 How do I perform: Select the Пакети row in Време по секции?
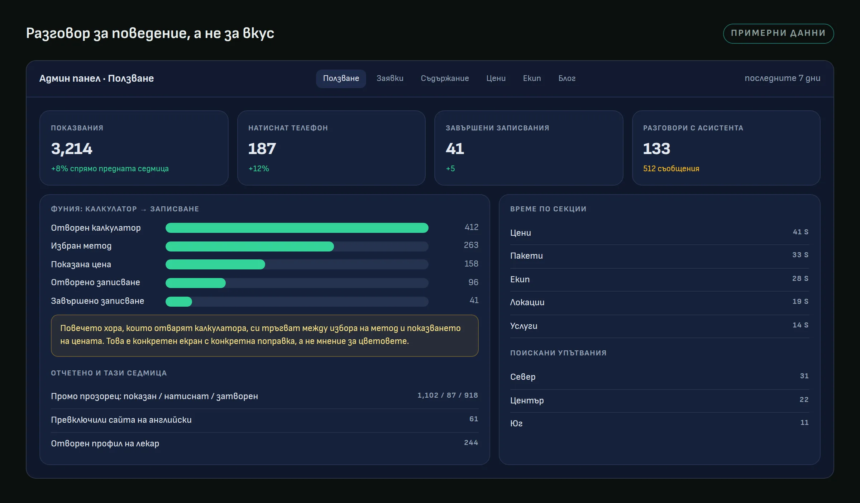pyautogui.click(x=659, y=256)
